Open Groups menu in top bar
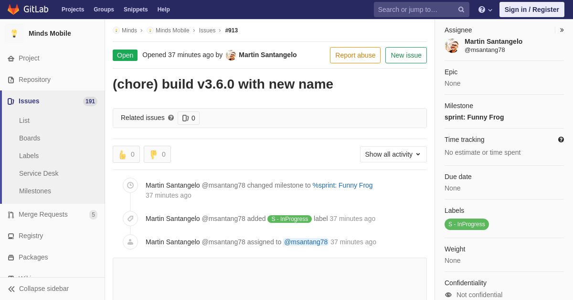 (x=104, y=10)
